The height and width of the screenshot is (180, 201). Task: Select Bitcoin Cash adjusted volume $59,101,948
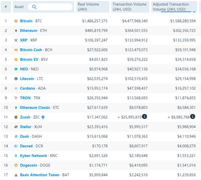(185, 50)
